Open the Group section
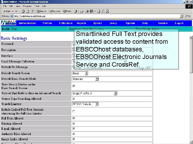Image resolution: width=193 pixels, height=144 pixels. [x=113, y=23]
